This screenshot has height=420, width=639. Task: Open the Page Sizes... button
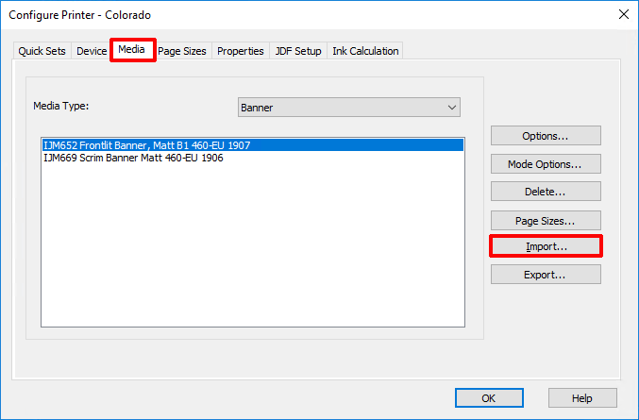click(546, 221)
